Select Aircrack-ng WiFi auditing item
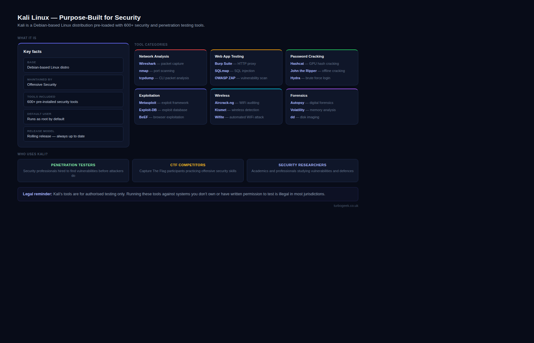 coord(237,103)
